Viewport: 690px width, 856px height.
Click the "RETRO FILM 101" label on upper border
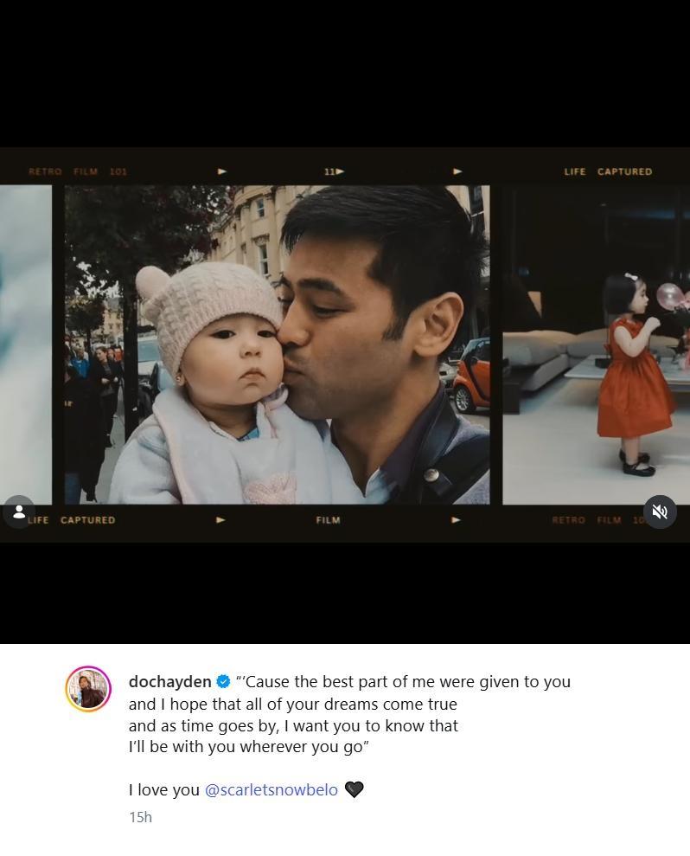[78, 171]
